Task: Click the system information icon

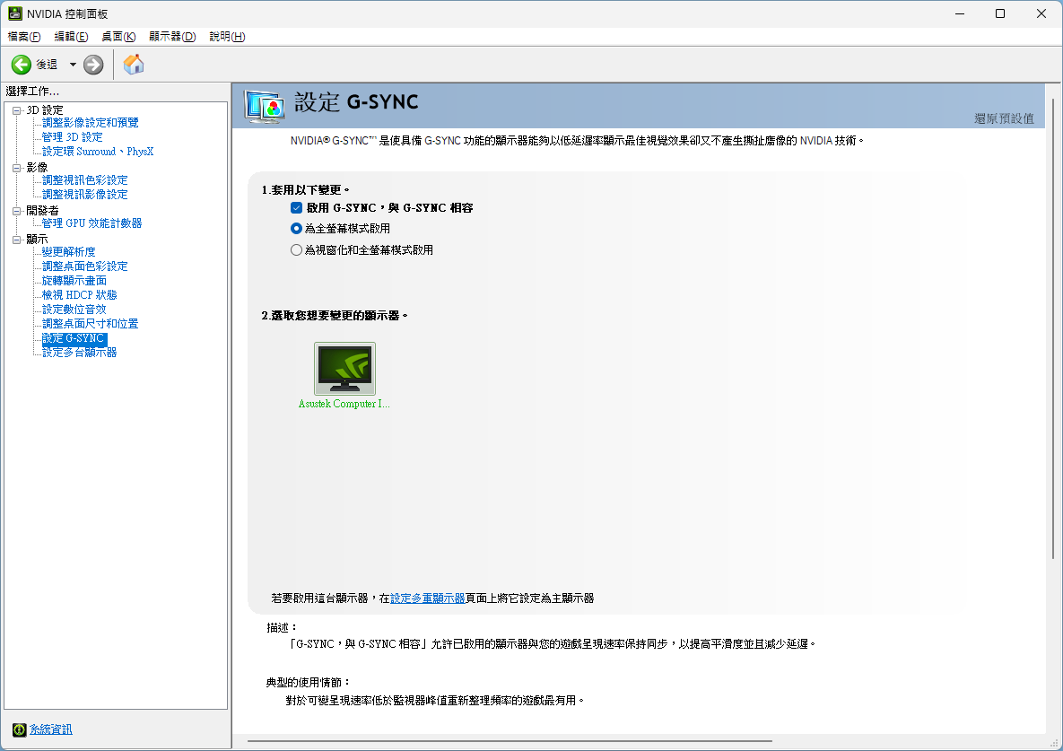Action: coord(19,729)
